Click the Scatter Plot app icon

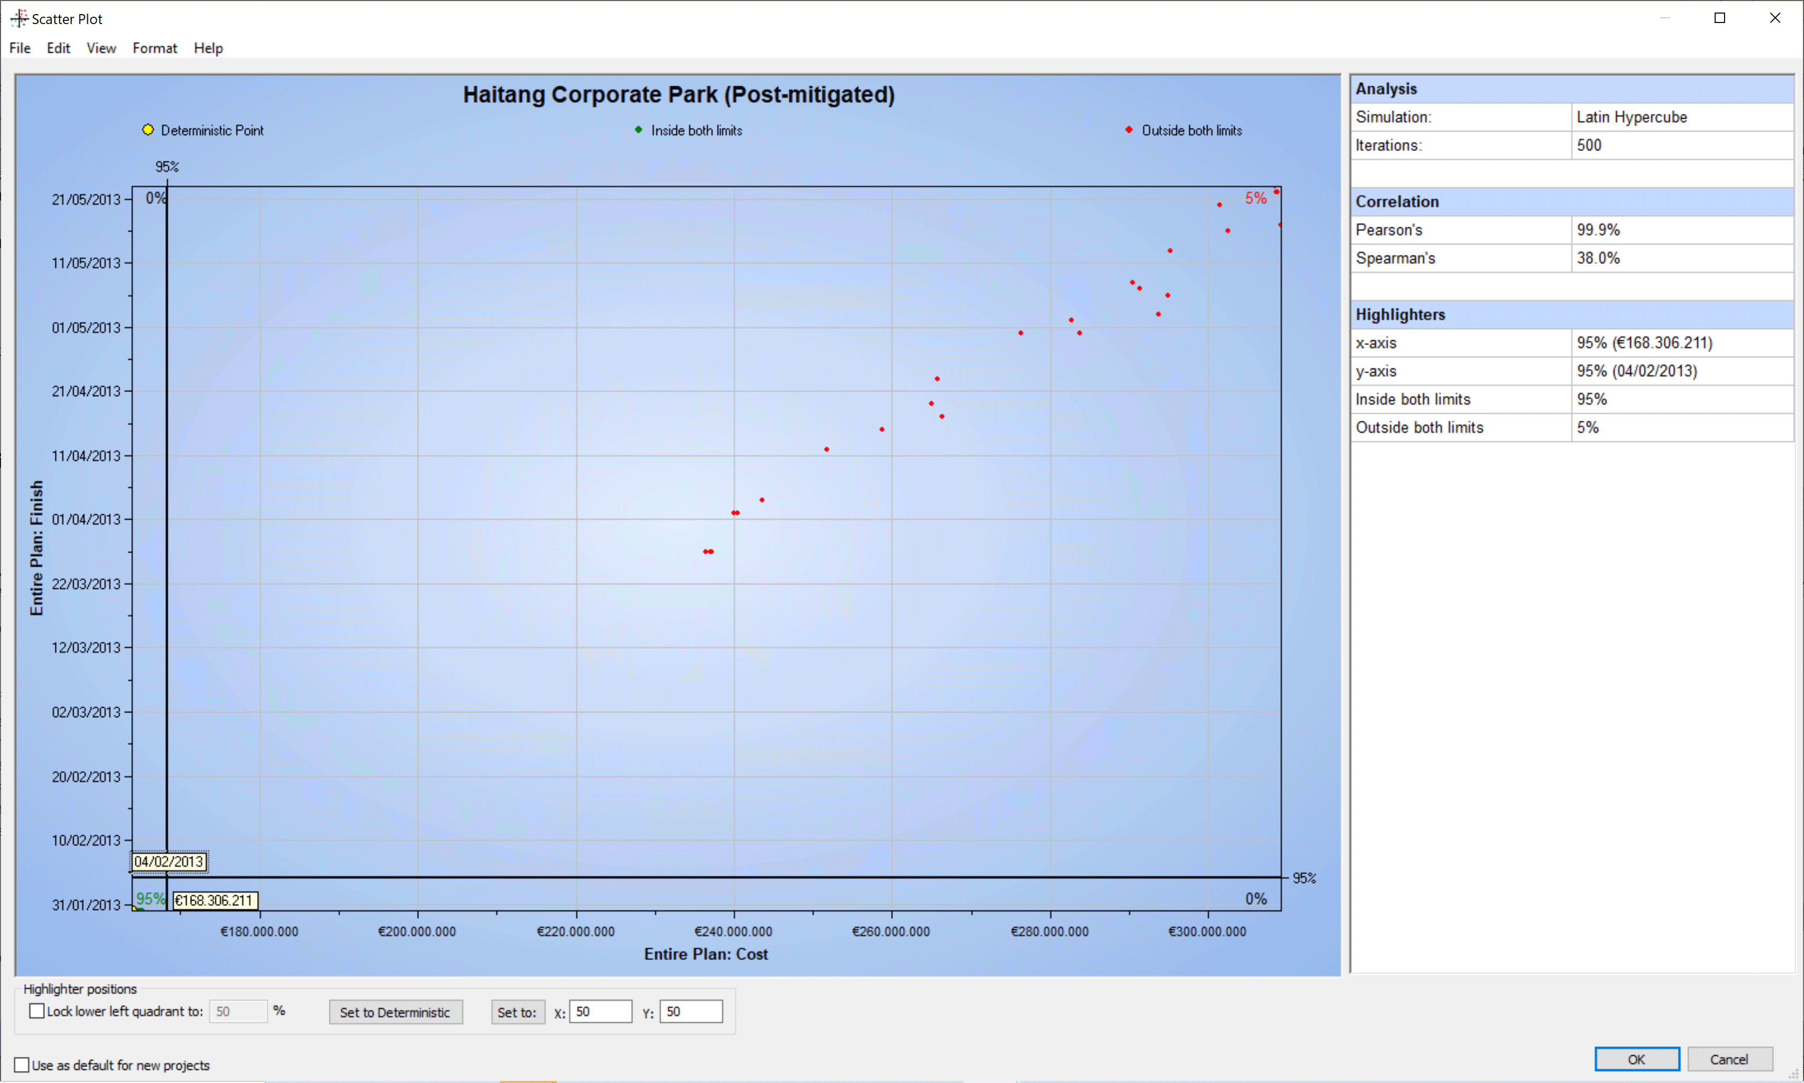19,18
